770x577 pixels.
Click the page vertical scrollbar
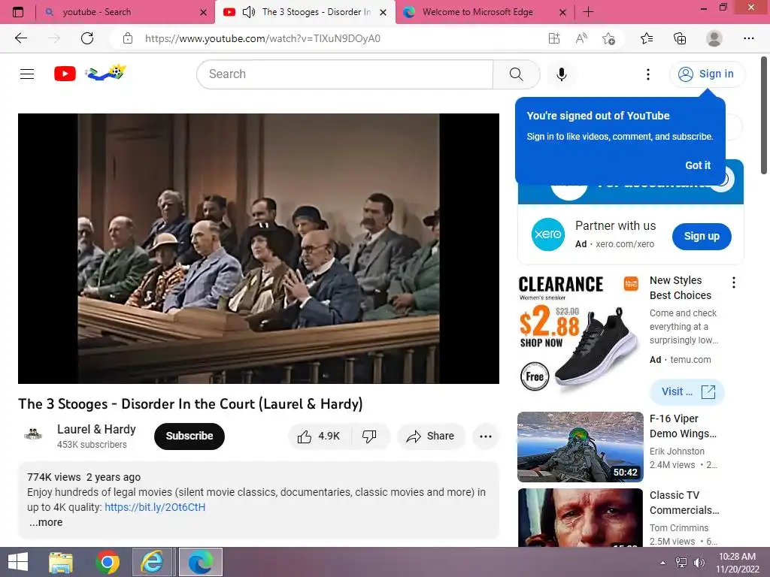pos(764,116)
